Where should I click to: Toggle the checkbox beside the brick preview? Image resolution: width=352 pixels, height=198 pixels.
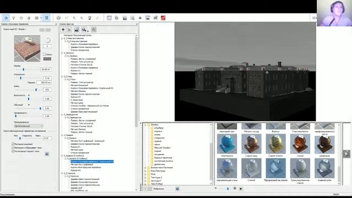coord(44,54)
